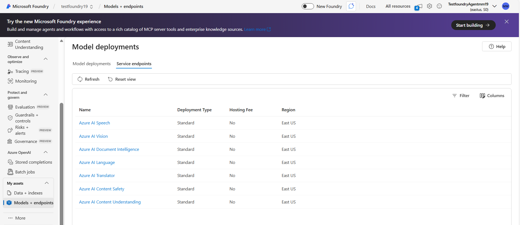Open the Monitoring menu item
This screenshot has width=520, height=225.
tap(26, 81)
